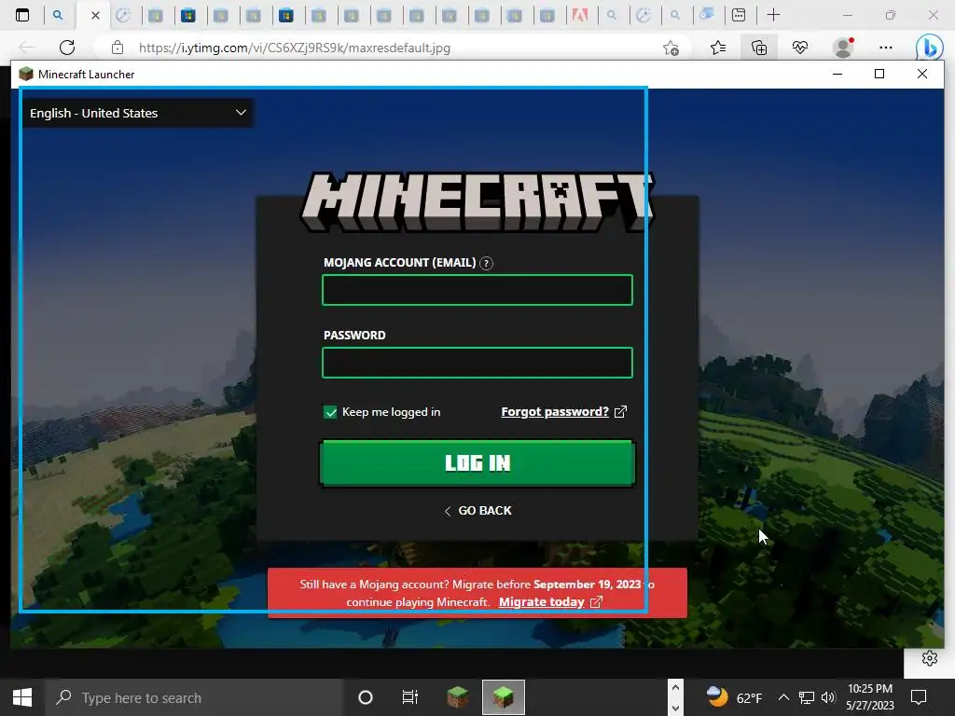Image resolution: width=955 pixels, height=716 pixels.
Task: Refresh the Edge page
Action: point(67,48)
